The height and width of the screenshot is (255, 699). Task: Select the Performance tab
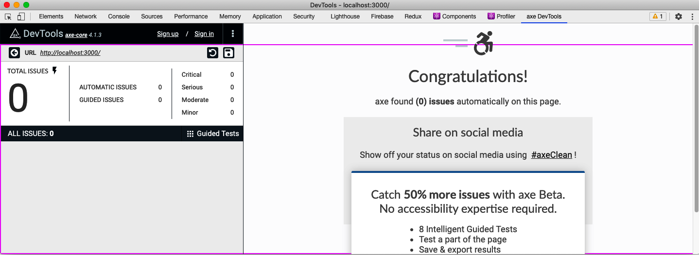coord(191,17)
